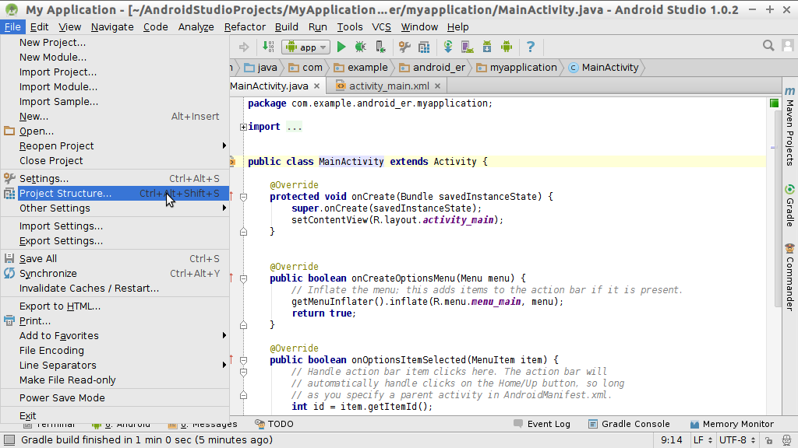Open the Gradle Console
The height and width of the screenshot is (448, 798).
(636, 424)
